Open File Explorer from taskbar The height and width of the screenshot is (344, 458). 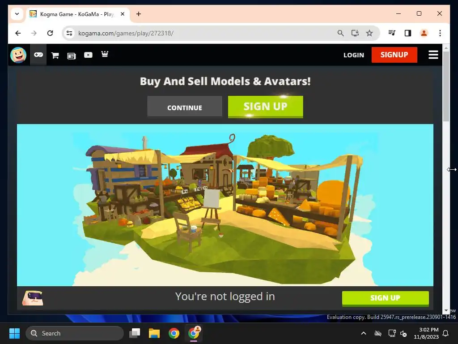(x=154, y=333)
